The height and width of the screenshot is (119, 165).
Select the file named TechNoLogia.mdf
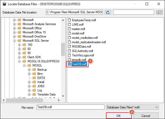(x=83, y=55)
